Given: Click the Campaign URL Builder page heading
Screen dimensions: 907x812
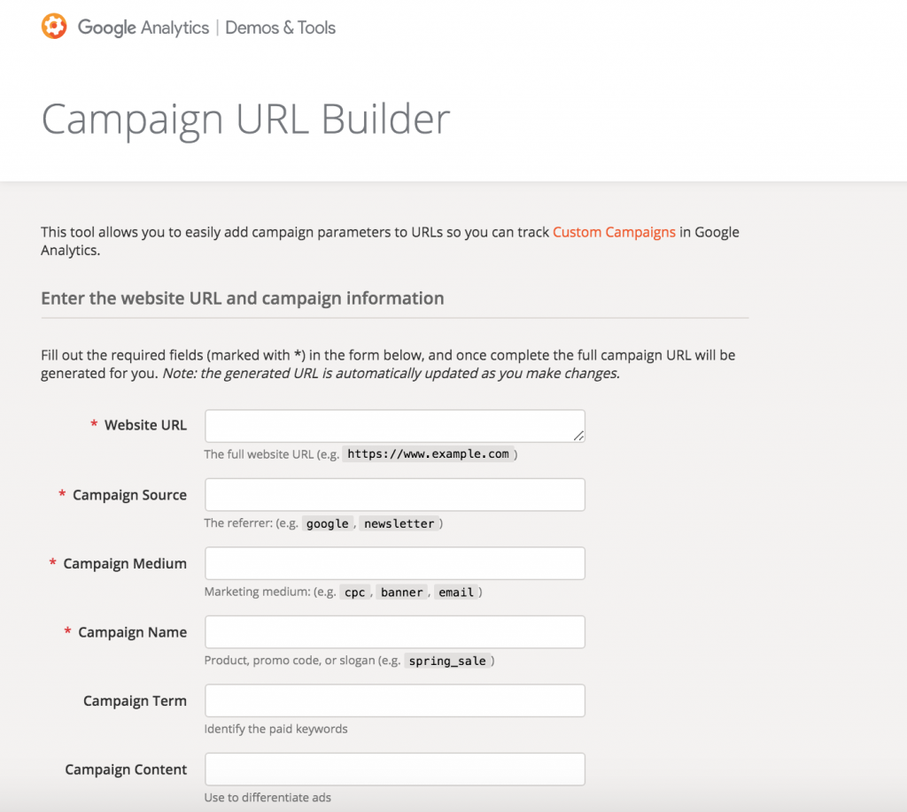Looking at the screenshot, I should 245,120.
